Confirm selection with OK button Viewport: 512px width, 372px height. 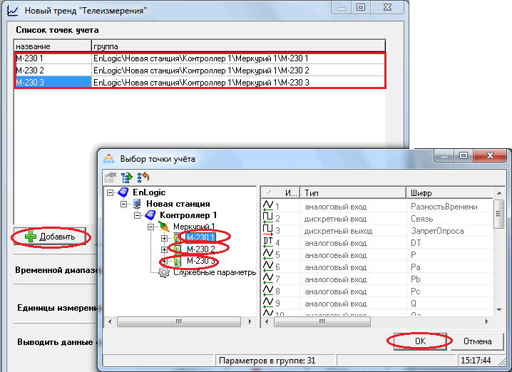pyautogui.click(x=420, y=341)
